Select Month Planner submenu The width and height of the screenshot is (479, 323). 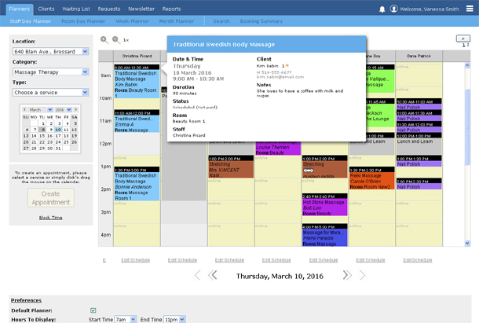(176, 21)
